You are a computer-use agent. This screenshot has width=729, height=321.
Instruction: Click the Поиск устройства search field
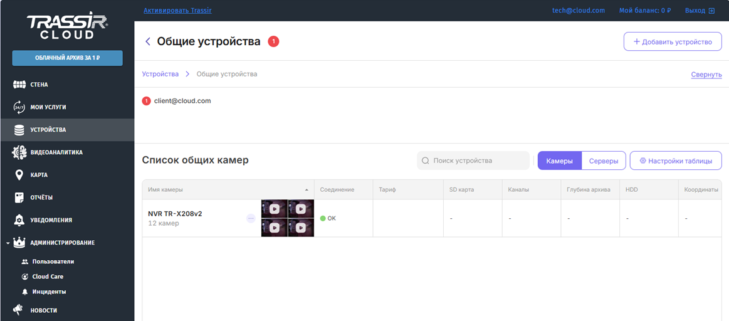tap(473, 160)
